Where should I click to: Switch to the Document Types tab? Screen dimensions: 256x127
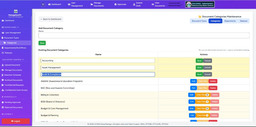(199, 21)
